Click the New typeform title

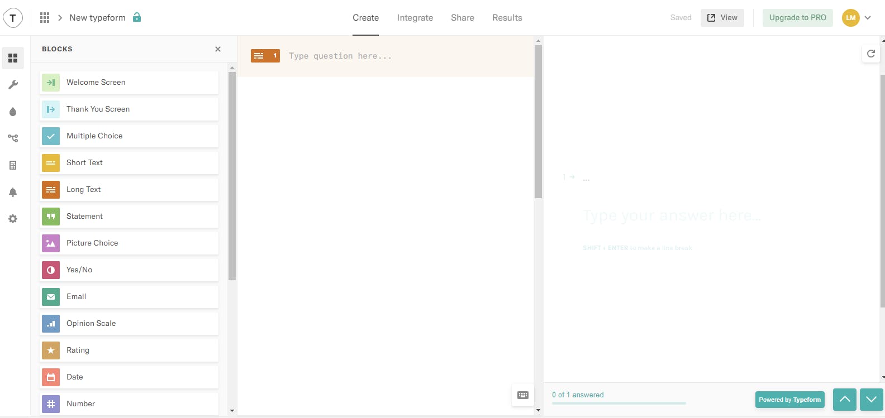point(97,18)
